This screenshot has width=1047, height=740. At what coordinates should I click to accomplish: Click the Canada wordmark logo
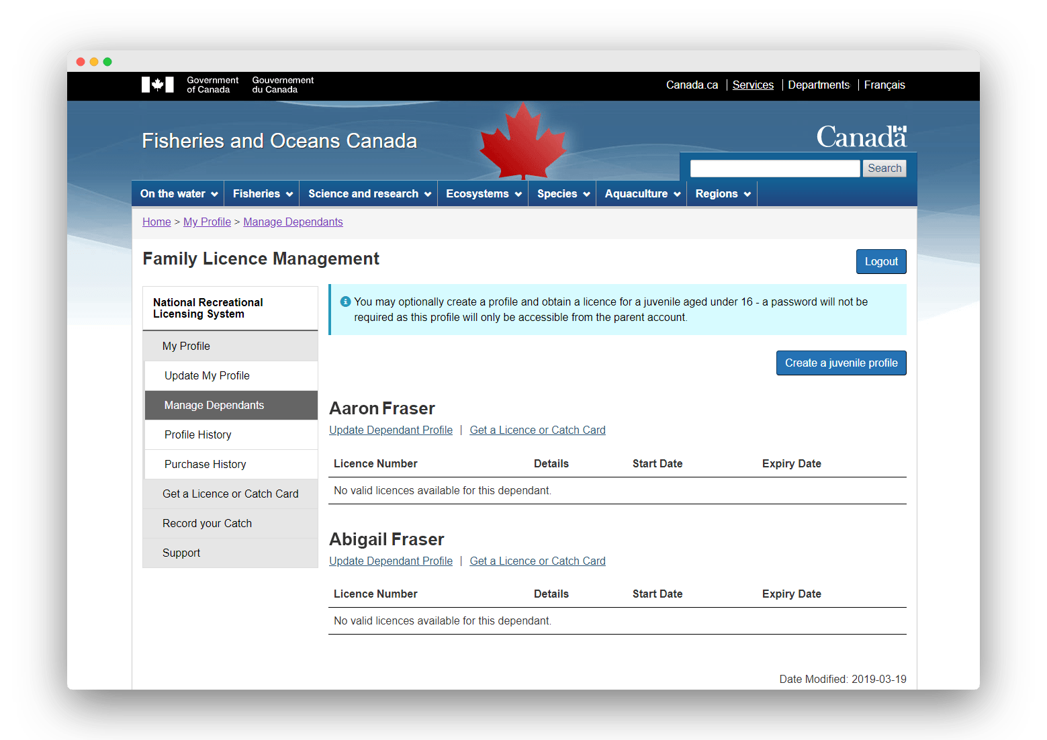coord(862,137)
